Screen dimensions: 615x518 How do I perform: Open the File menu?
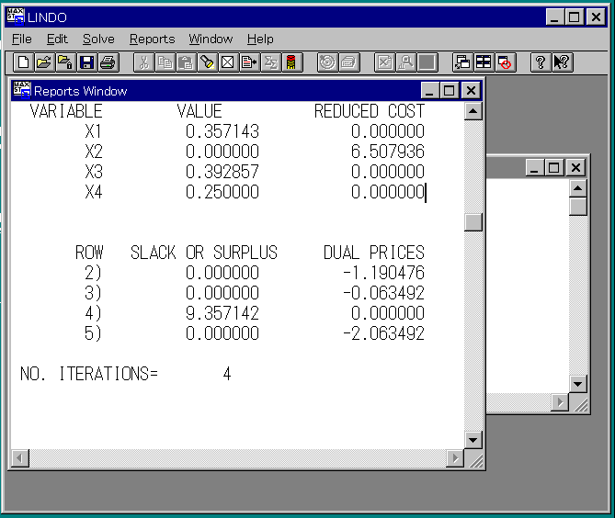click(22, 39)
